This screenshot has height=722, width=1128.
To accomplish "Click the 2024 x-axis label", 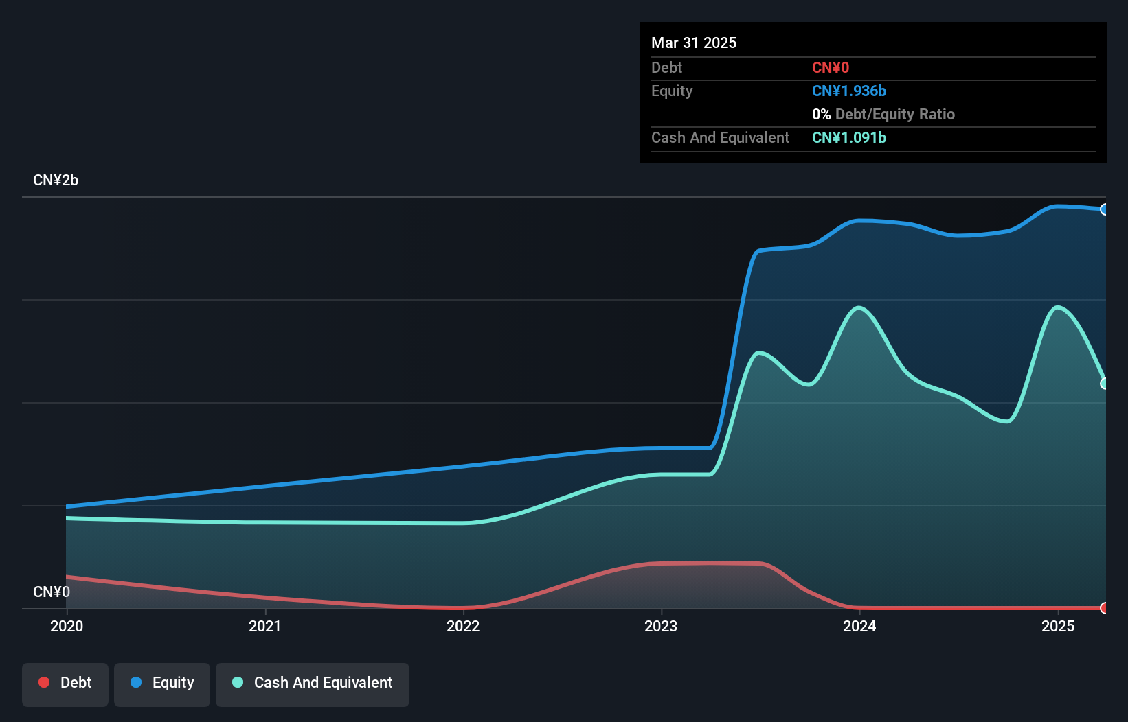I will point(859,626).
